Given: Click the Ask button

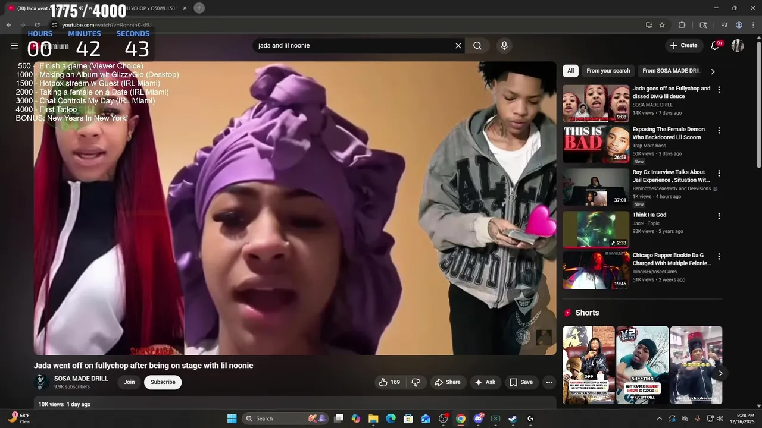Looking at the screenshot, I should pos(485,382).
